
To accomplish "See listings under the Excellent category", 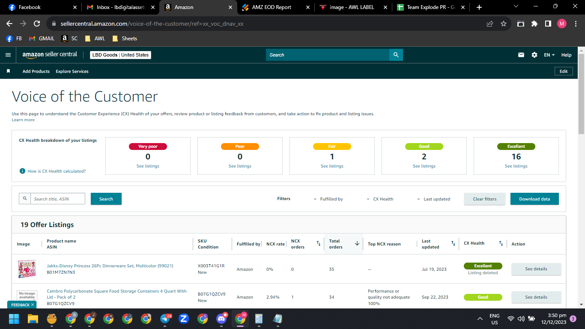I will pos(516,166).
